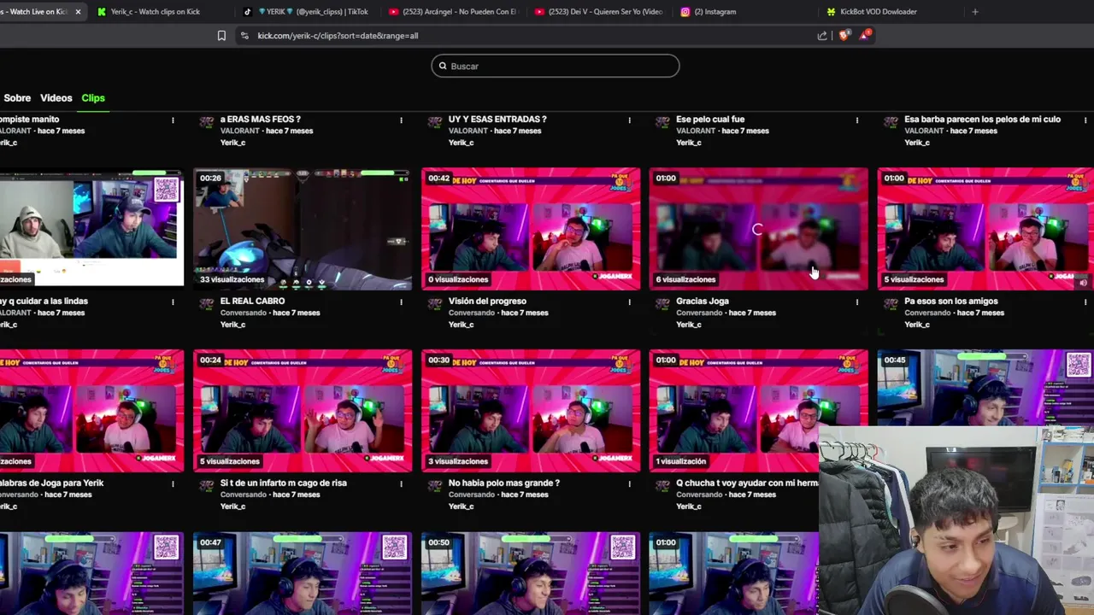Open options menu for 'Visión del progreso' clip

coord(629,302)
